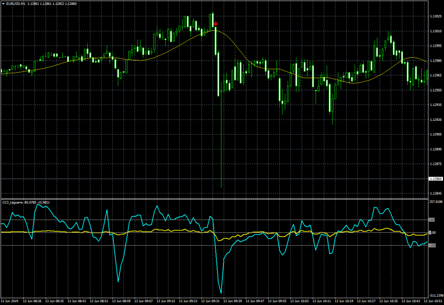444x305 pixels.
Task: Click the 1.12995 price axis label
Action: pos(436,46)
